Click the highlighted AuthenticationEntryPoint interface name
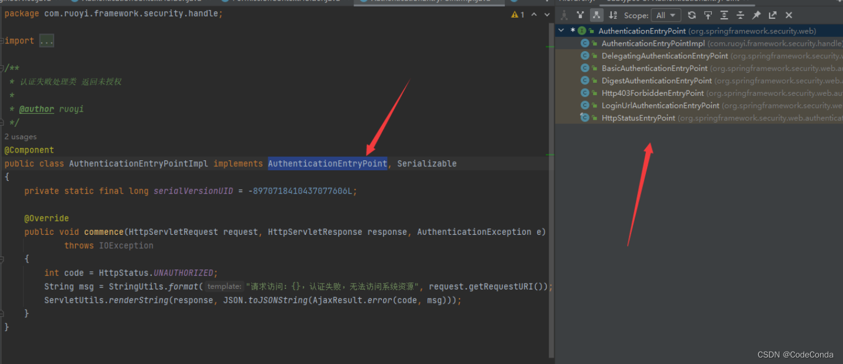Image resolution: width=843 pixels, height=364 pixels. (x=328, y=164)
